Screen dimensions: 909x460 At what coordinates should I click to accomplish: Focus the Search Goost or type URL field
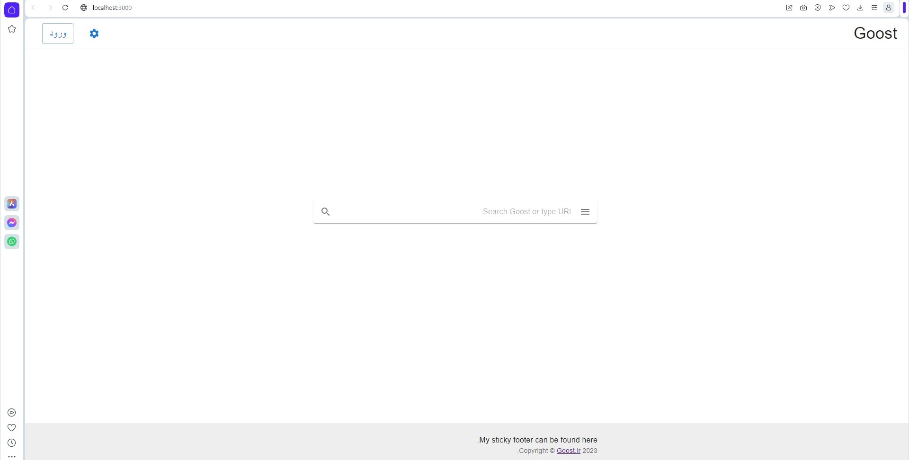pos(454,212)
